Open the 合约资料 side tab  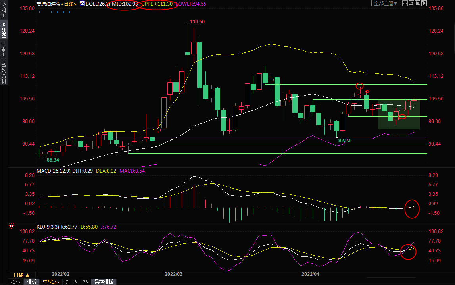pos(4,73)
